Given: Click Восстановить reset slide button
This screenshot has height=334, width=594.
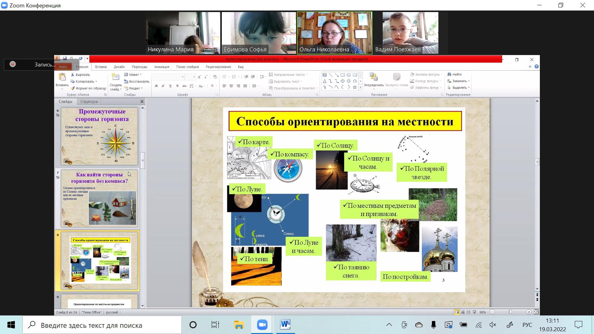Looking at the screenshot, I should pos(136,81).
